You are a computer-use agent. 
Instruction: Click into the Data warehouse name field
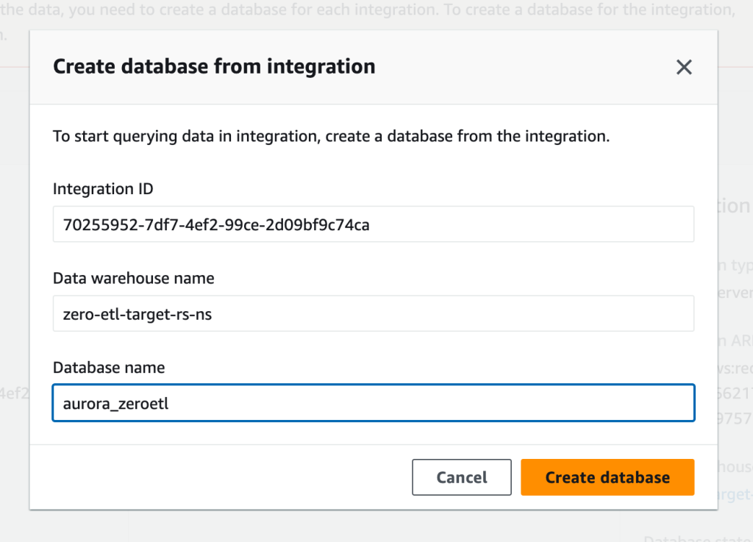coord(374,314)
